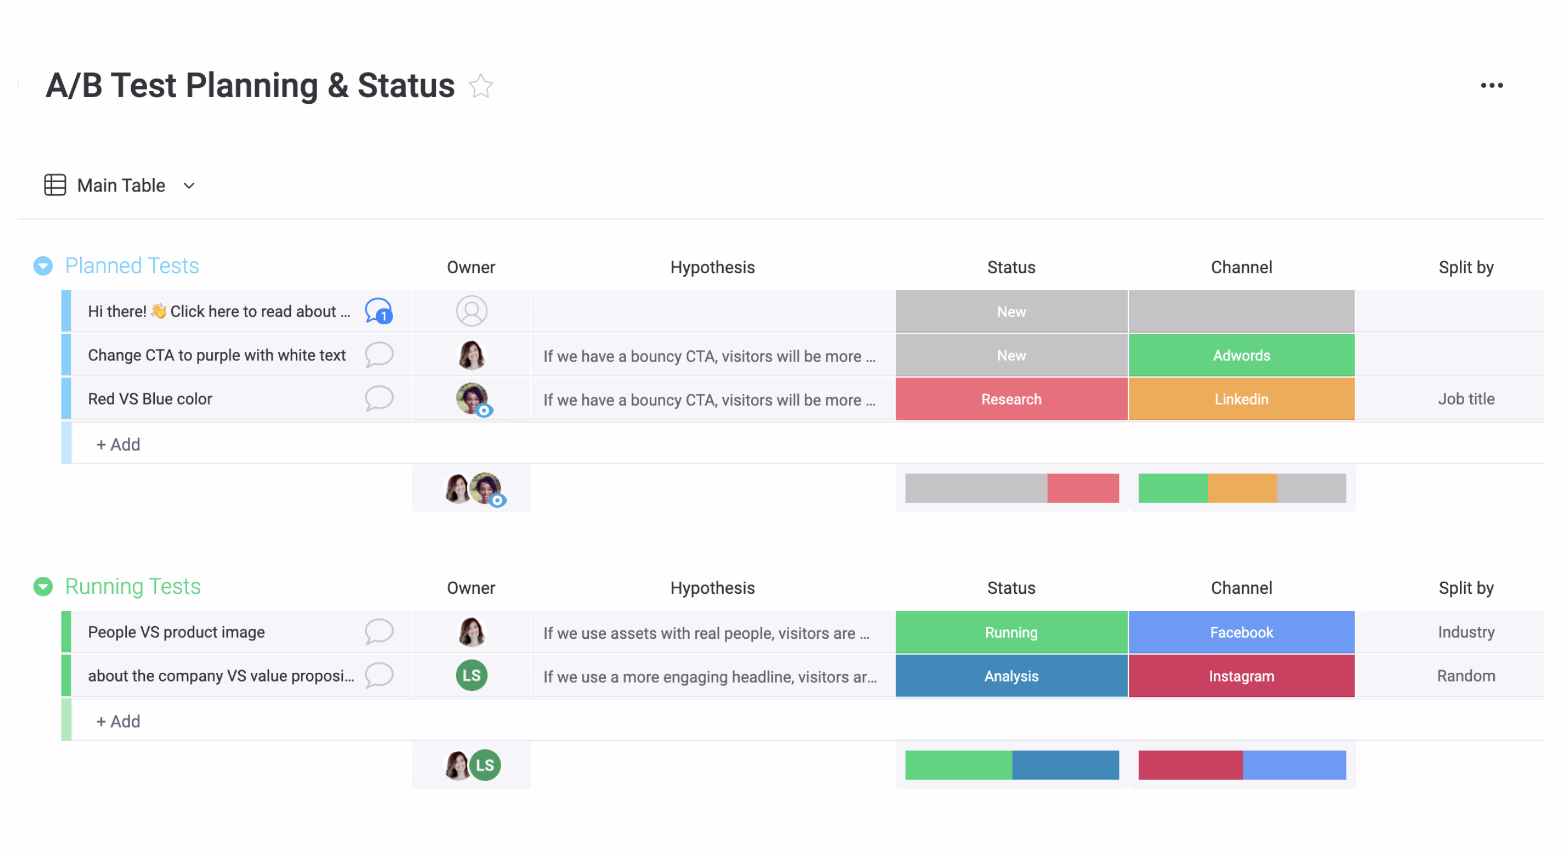This screenshot has width=1563, height=855.
Task: Click the LS owner avatar on the Instagram test row
Action: (x=471, y=675)
